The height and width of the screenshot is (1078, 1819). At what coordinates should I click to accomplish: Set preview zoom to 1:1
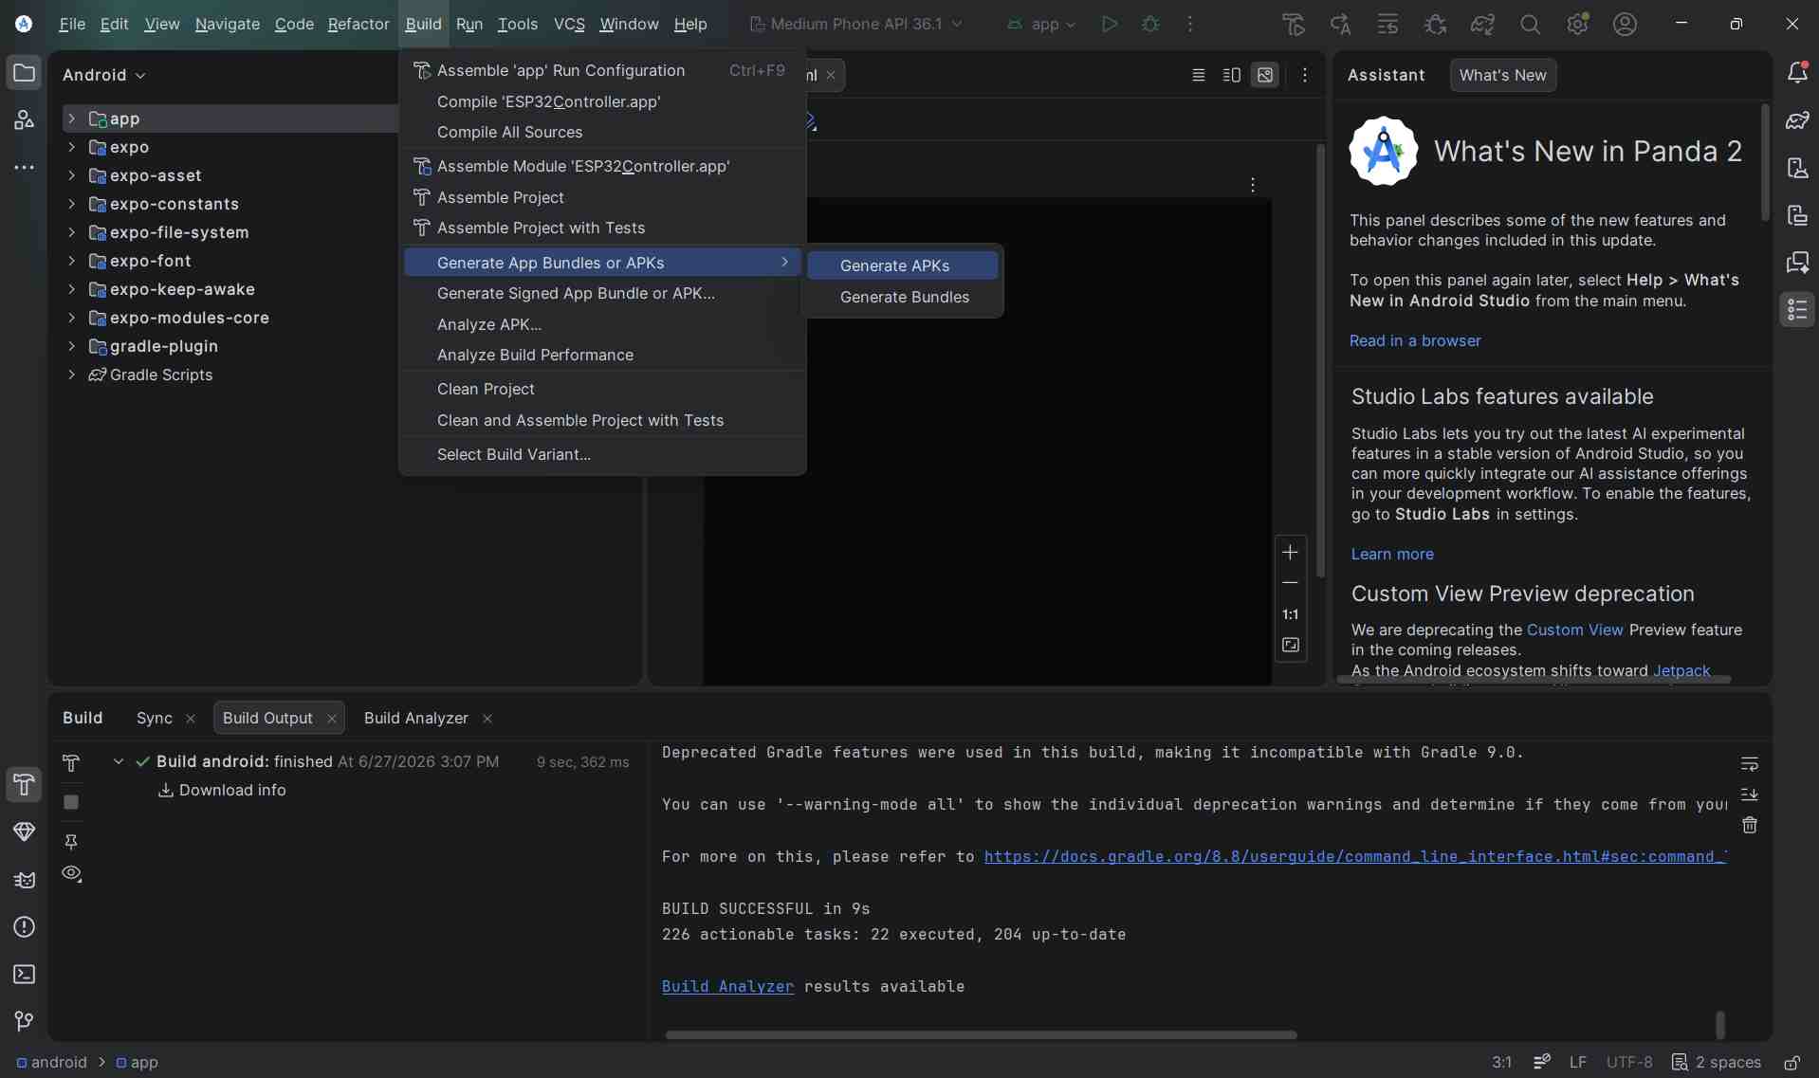pyautogui.click(x=1290, y=614)
